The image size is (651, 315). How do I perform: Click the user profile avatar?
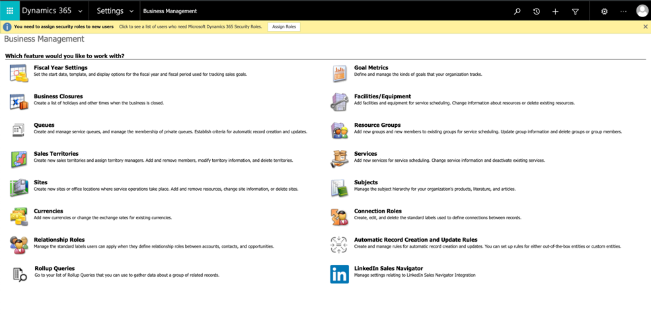pos(642,11)
